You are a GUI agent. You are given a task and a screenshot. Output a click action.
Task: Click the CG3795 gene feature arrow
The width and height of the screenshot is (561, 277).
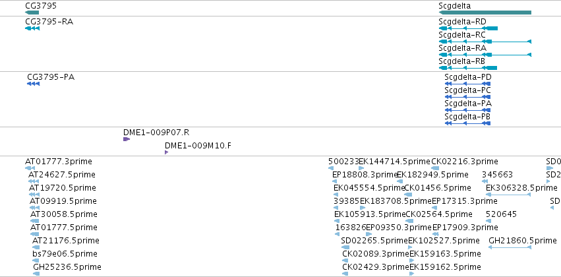pyautogui.click(x=32, y=13)
